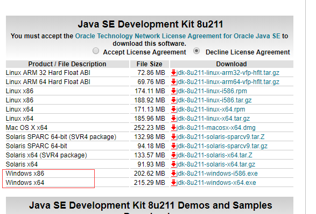Viewport: 316px width, 214px height.
Task: Click Windows x64 product description
Action: tap(25, 183)
